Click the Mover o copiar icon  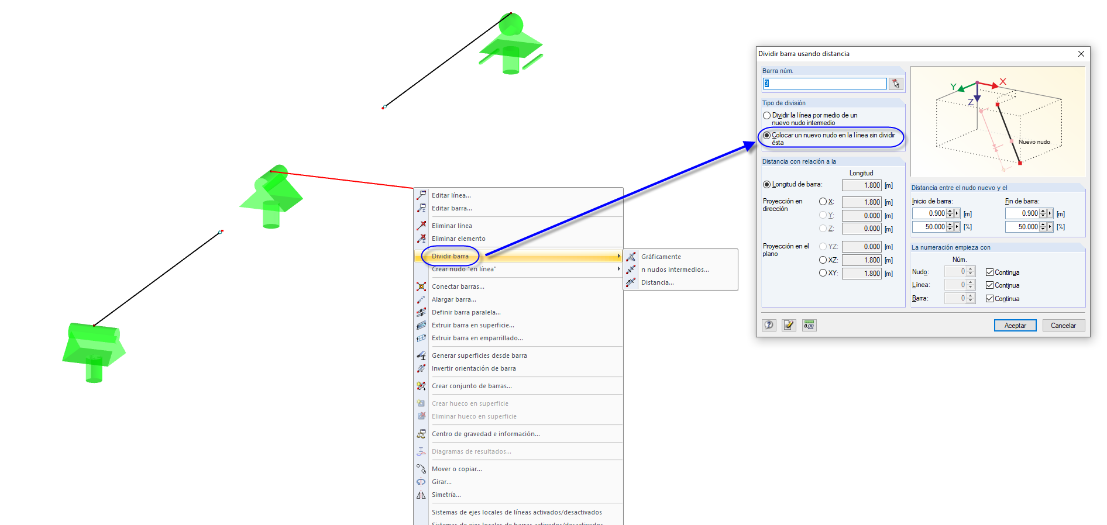(421, 469)
